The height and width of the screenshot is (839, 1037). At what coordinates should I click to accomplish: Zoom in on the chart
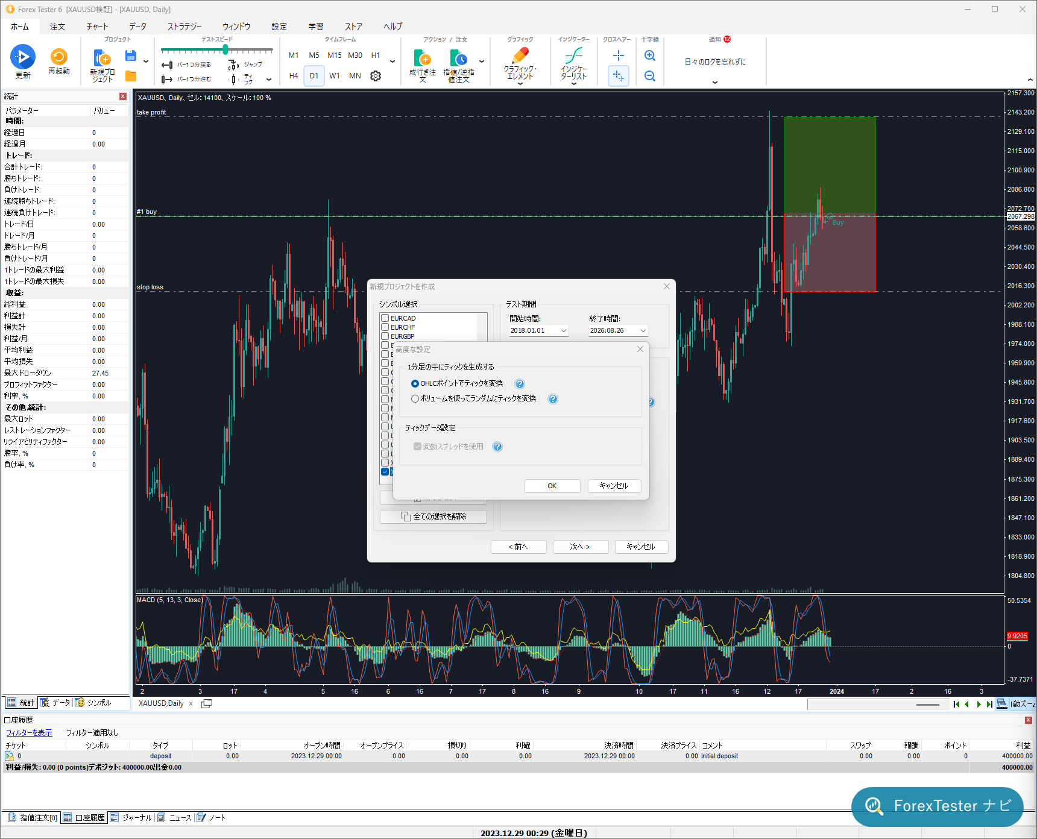pyautogui.click(x=650, y=55)
